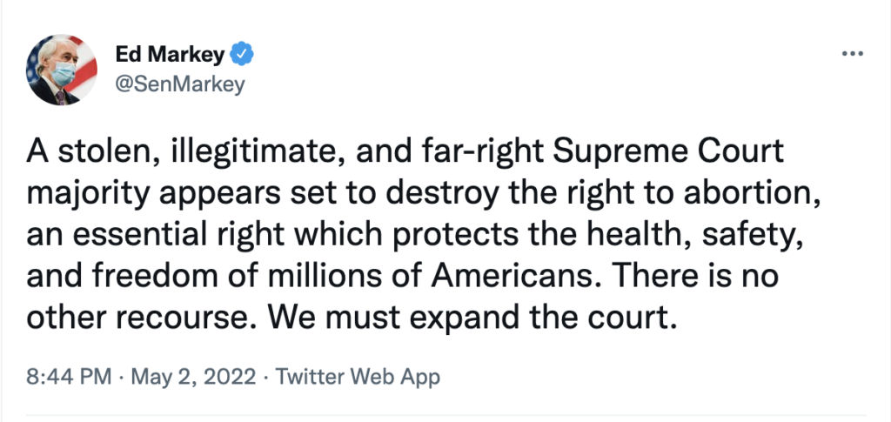Click the tweet's first line starting 'A stolen'
The height and width of the screenshot is (422, 891).
pos(404,155)
